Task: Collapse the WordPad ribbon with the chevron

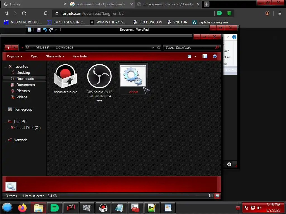Action: pyautogui.click(x=228, y=37)
